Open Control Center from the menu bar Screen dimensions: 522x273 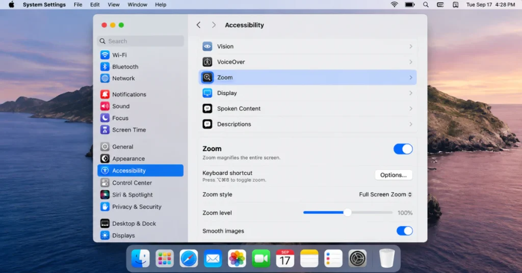[440, 5]
